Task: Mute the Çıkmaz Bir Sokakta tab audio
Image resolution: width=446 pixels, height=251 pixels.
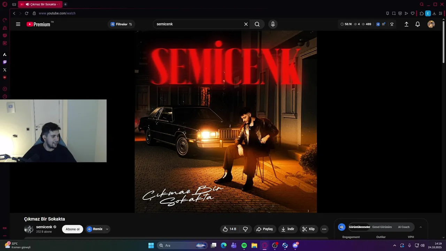Action: [x=28, y=4]
